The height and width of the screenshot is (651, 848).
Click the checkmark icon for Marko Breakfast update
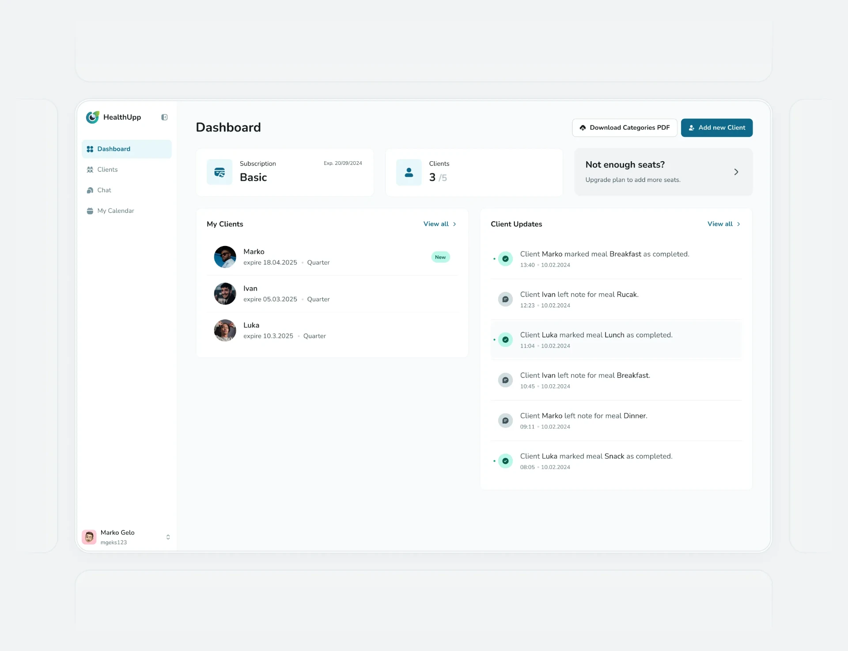click(x=505, y=259)
